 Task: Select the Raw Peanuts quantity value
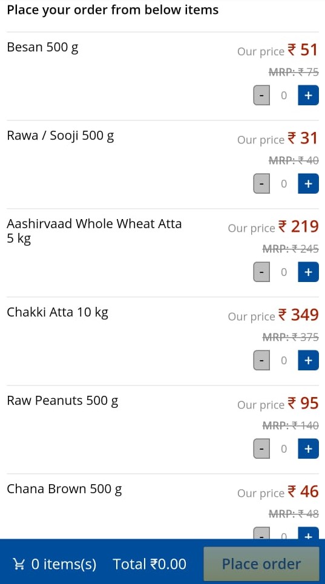(x=284, y=448)
